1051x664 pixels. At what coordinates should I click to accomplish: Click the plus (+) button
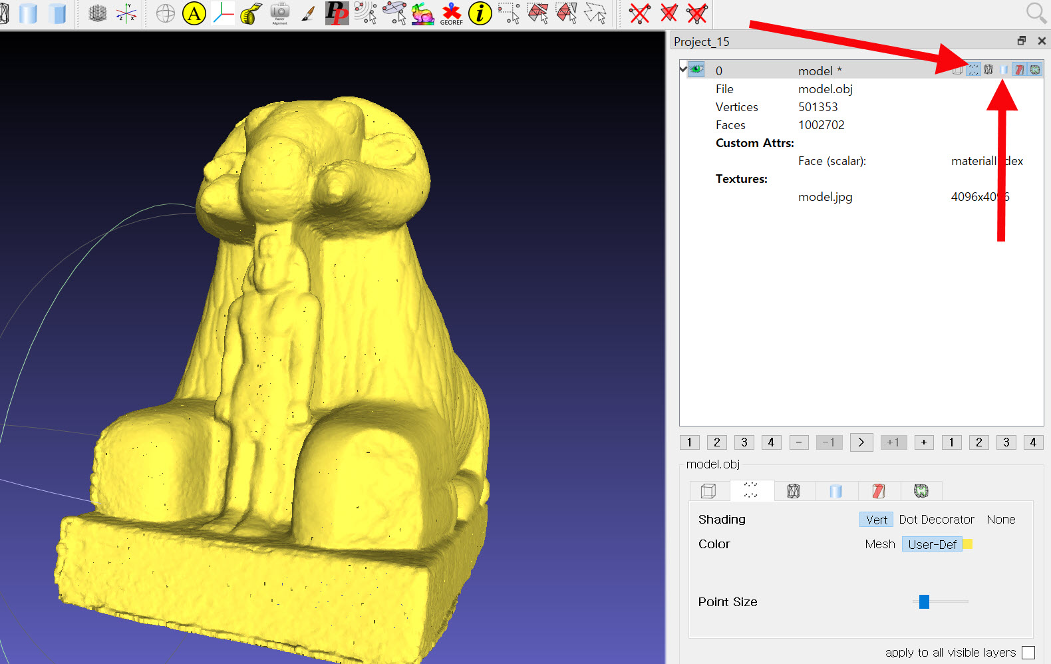[x=924, y=442]
